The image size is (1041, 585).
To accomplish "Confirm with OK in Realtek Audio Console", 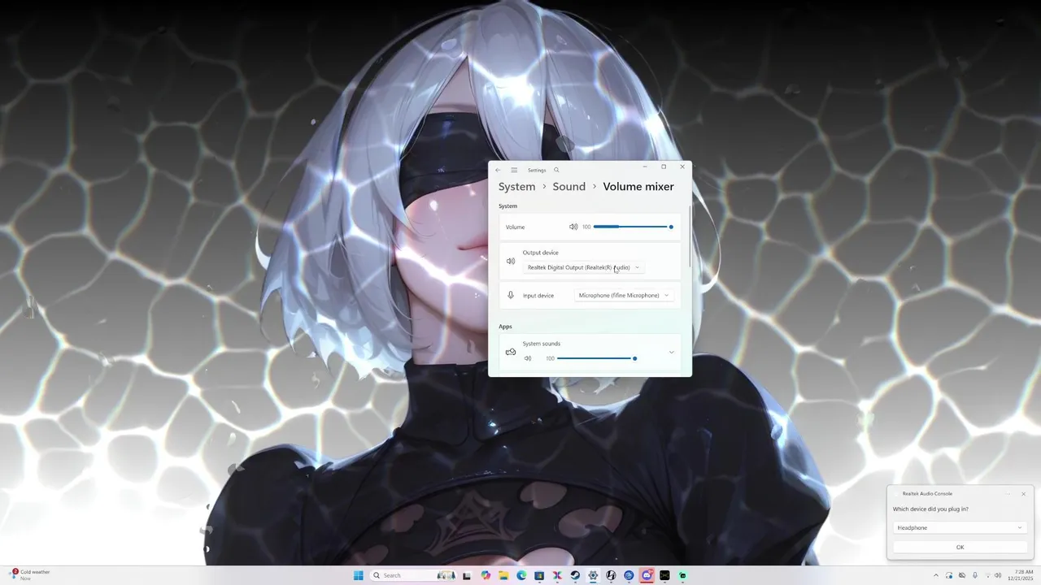I will coord(960,547).
